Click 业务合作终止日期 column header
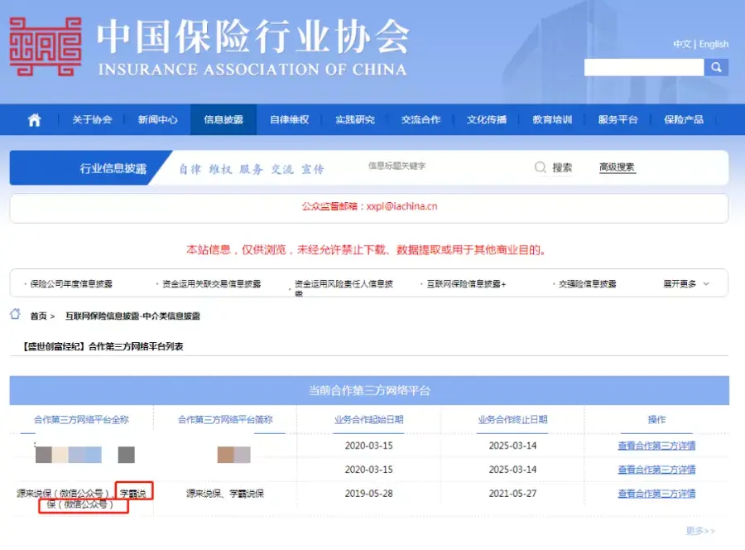745x550 pixels. [x=512, y=420]
